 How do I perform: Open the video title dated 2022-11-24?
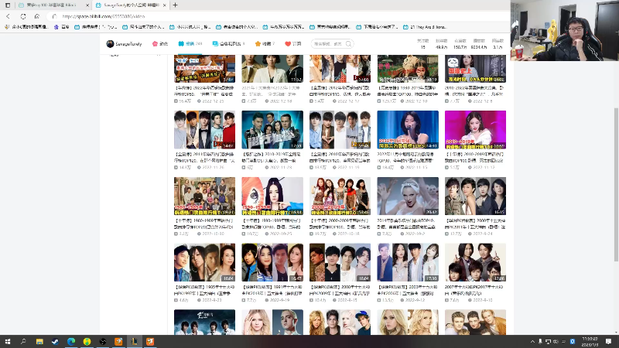[x=272, y=158]
